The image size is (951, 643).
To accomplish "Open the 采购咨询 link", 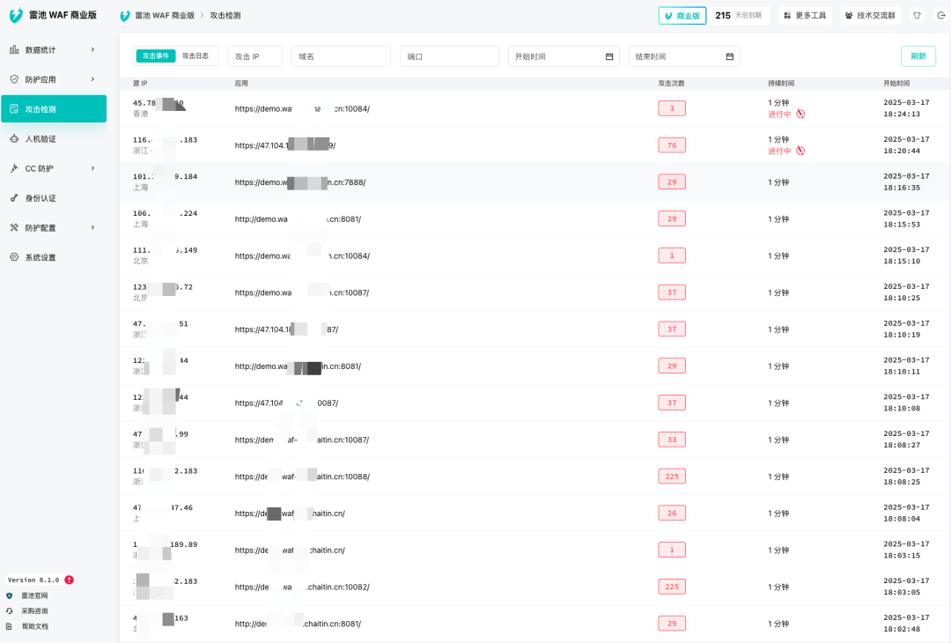I will pos(34,611).
